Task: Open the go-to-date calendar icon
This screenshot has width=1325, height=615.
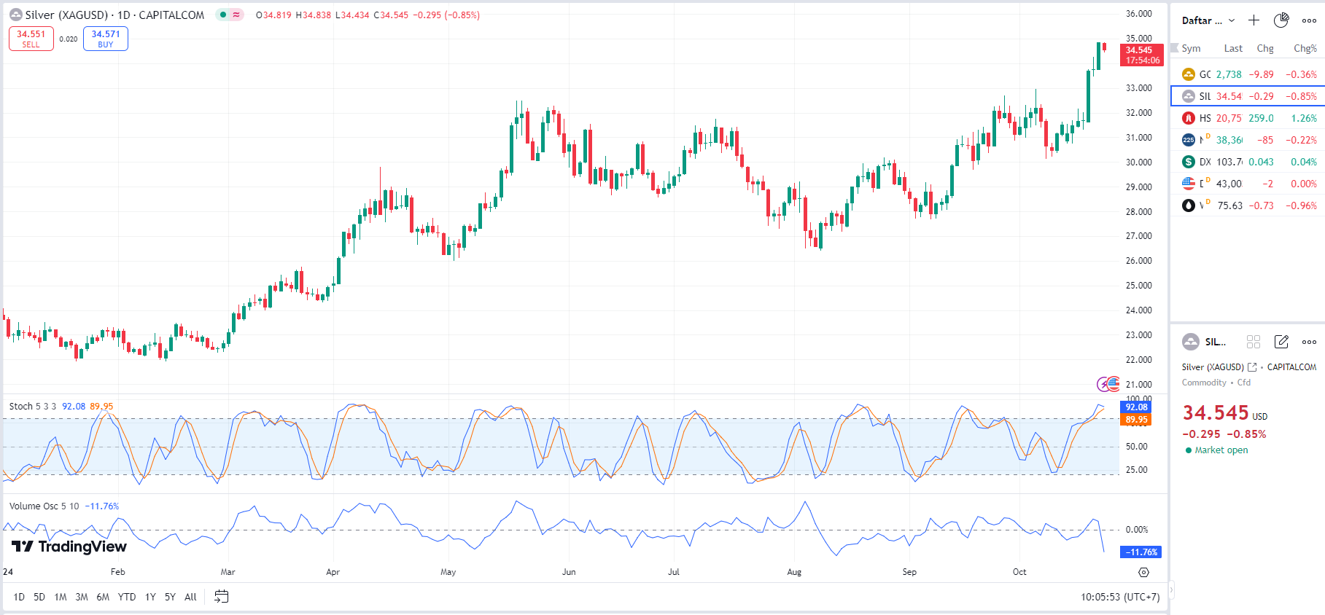Action: coord(222,597)
